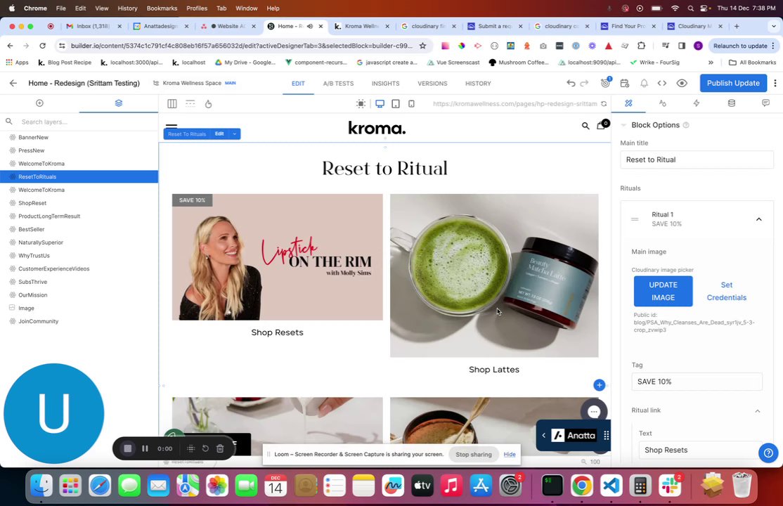Collapse the Block Options section

[623, 125]
